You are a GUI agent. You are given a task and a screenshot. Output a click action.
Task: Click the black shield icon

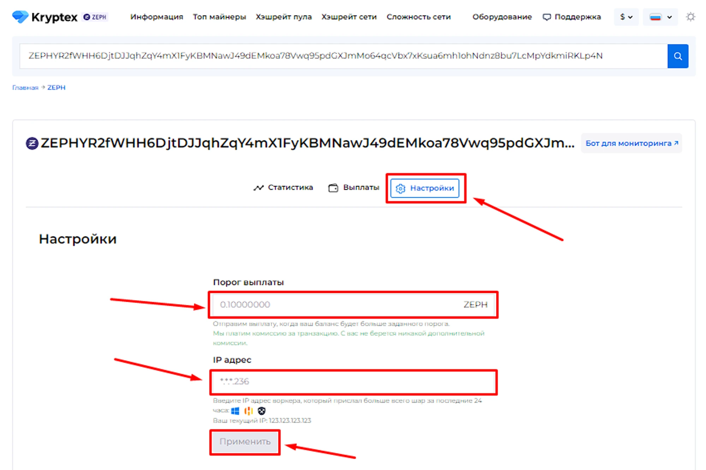[262, 411]
